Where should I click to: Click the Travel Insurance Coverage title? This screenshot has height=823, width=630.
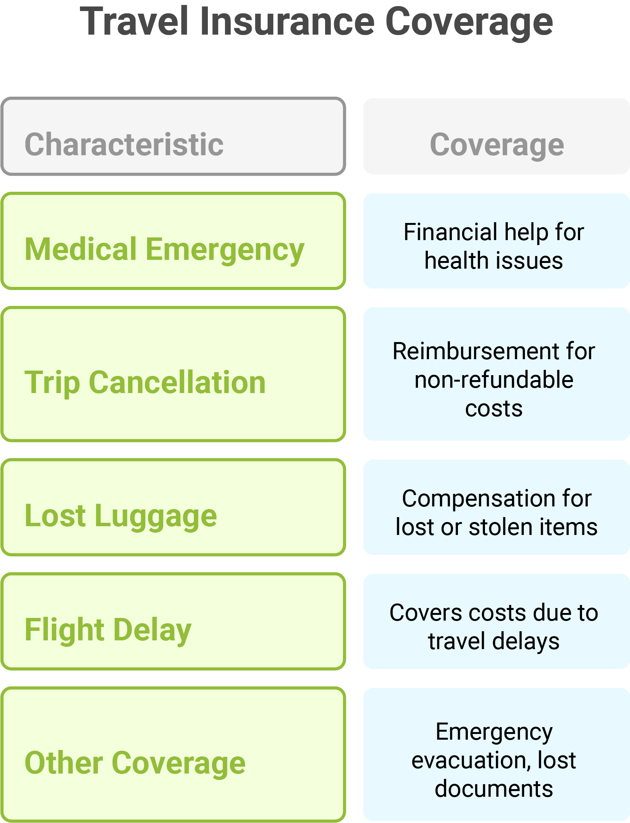316,22
